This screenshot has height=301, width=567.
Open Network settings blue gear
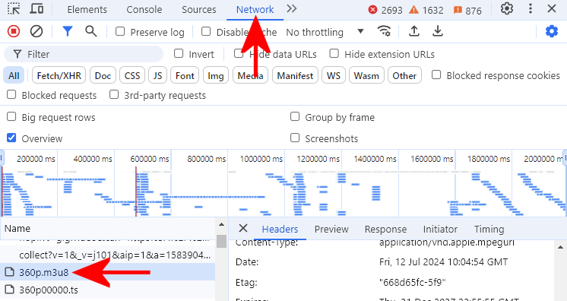point(552,31)
